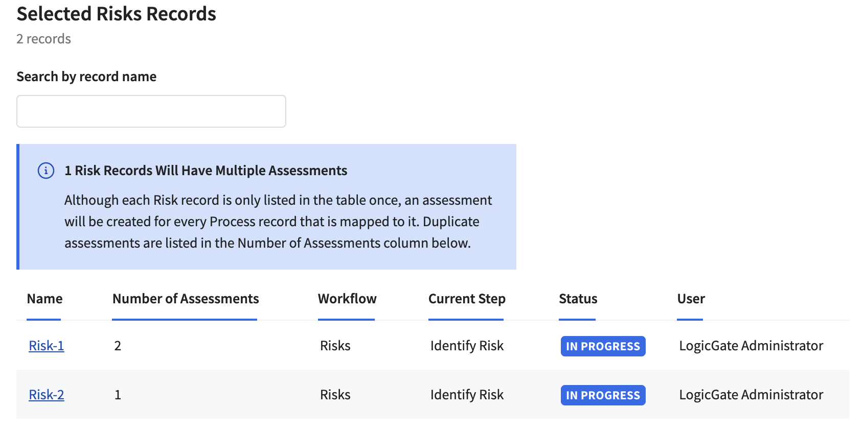Click Identify Risk step in Risk-1 row
The image size is (864, 432).
click(466, 346)
